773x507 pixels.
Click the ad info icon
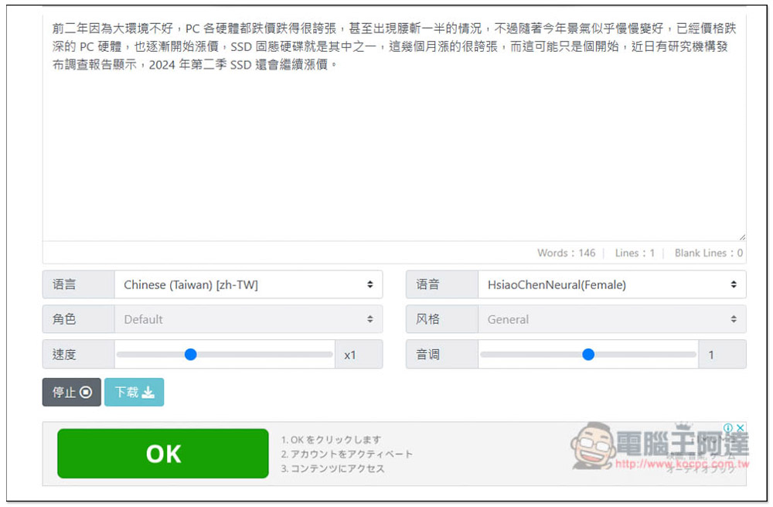(728, 427)
